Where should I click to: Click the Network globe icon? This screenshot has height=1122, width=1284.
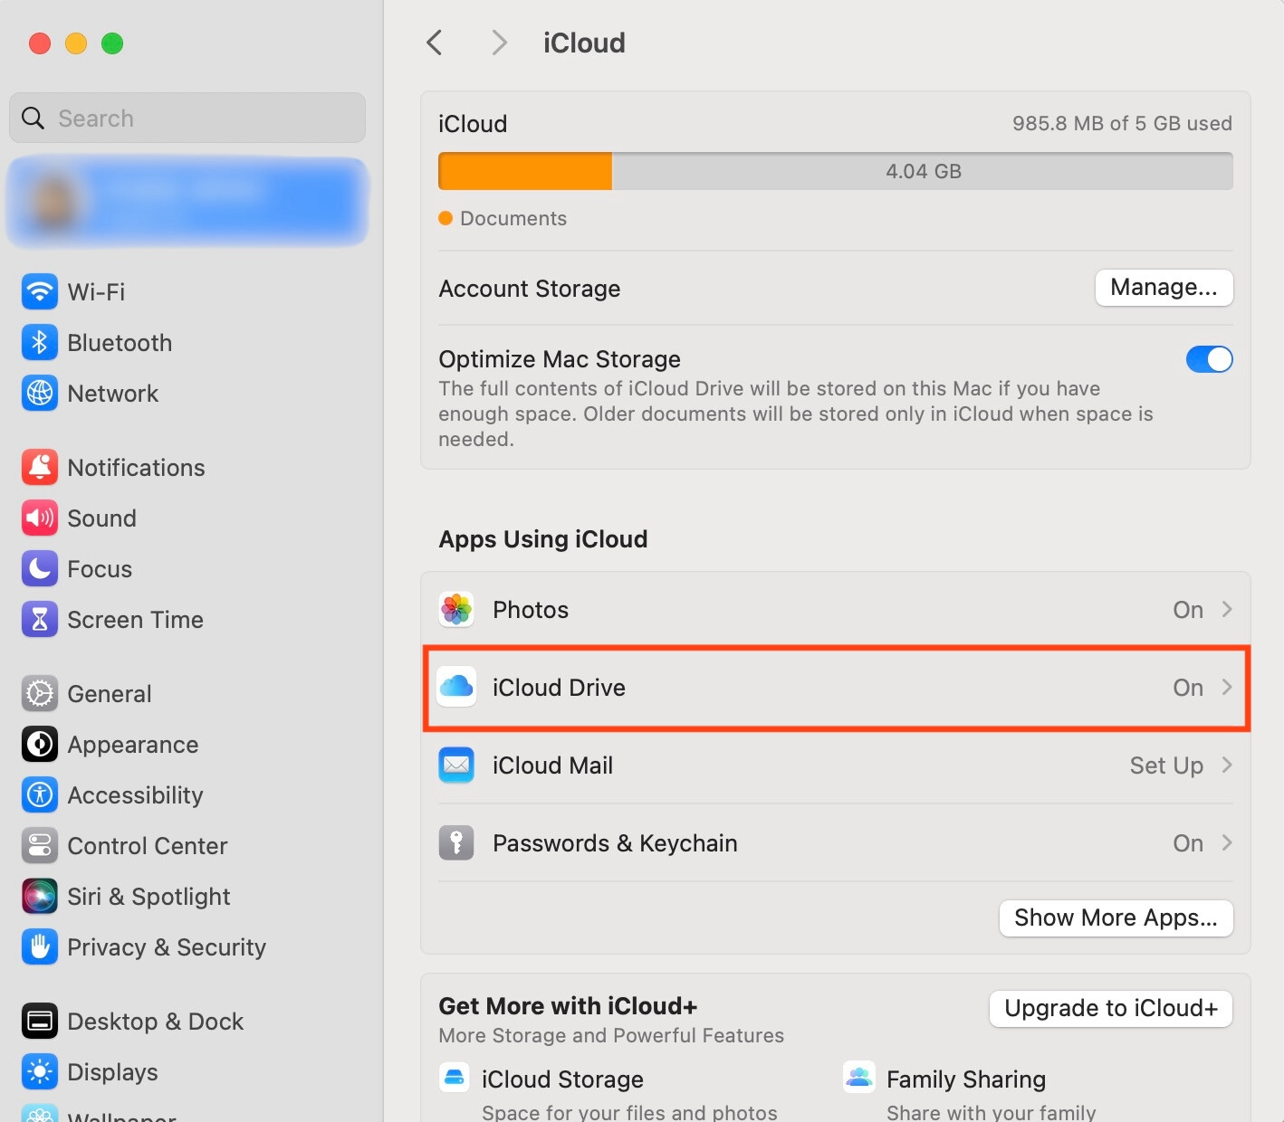39,393
